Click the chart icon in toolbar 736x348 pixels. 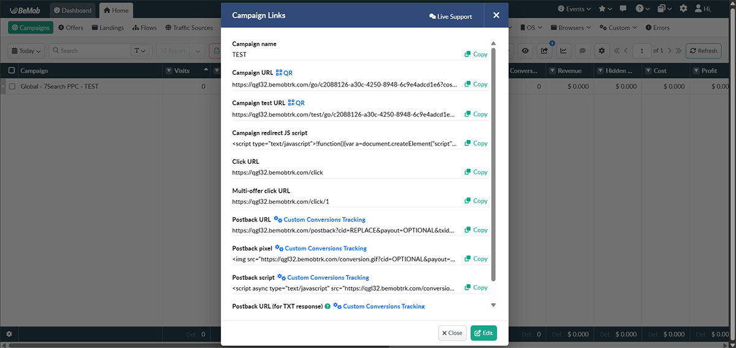click(563, 51)
